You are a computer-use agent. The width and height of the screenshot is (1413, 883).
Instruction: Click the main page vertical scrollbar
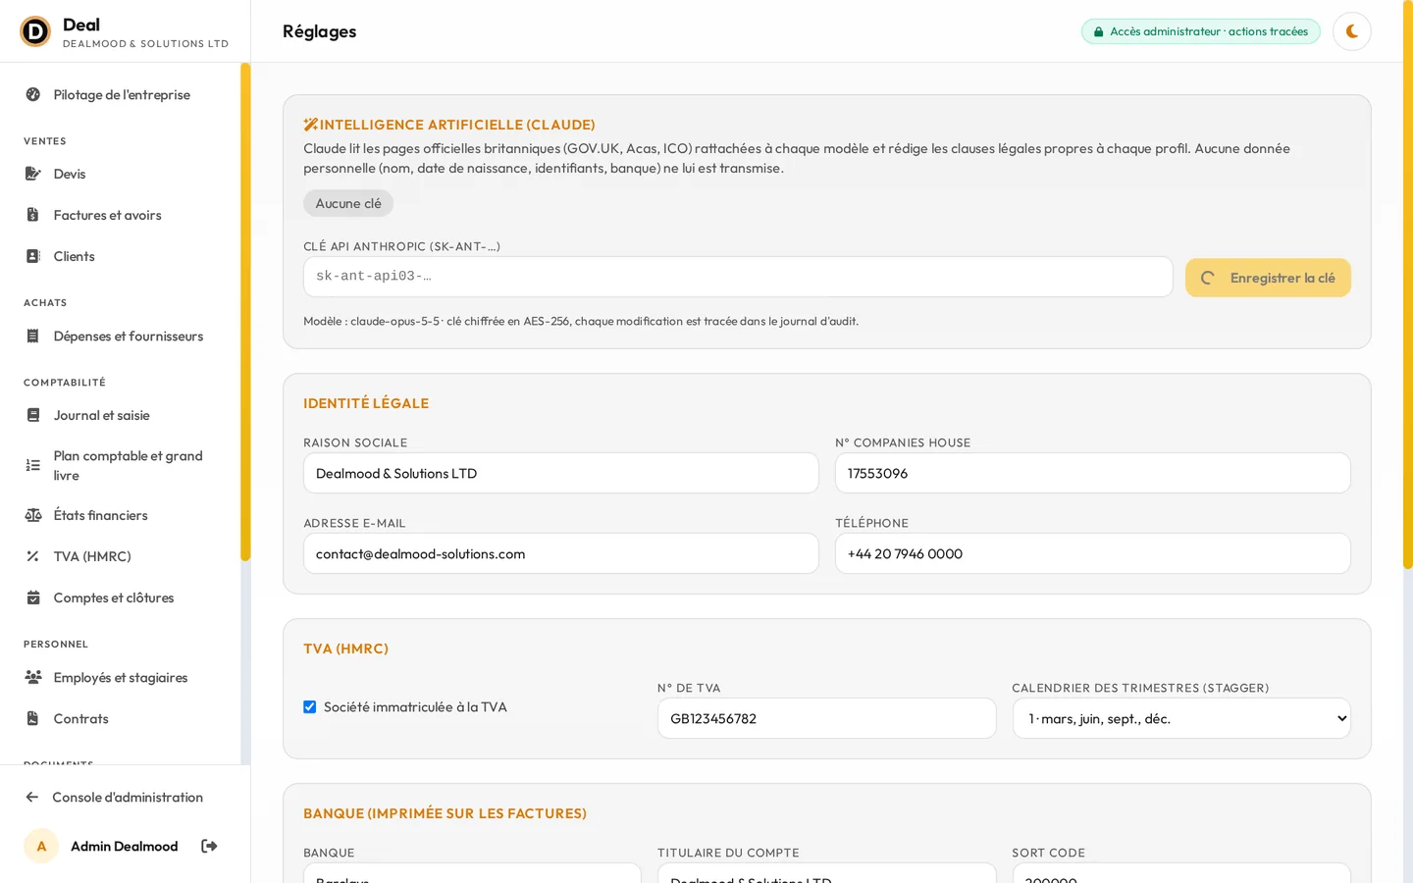[x=1408, y=285]
